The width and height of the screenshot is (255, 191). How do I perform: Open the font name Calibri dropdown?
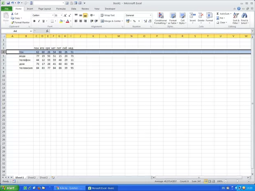(53, 16)
